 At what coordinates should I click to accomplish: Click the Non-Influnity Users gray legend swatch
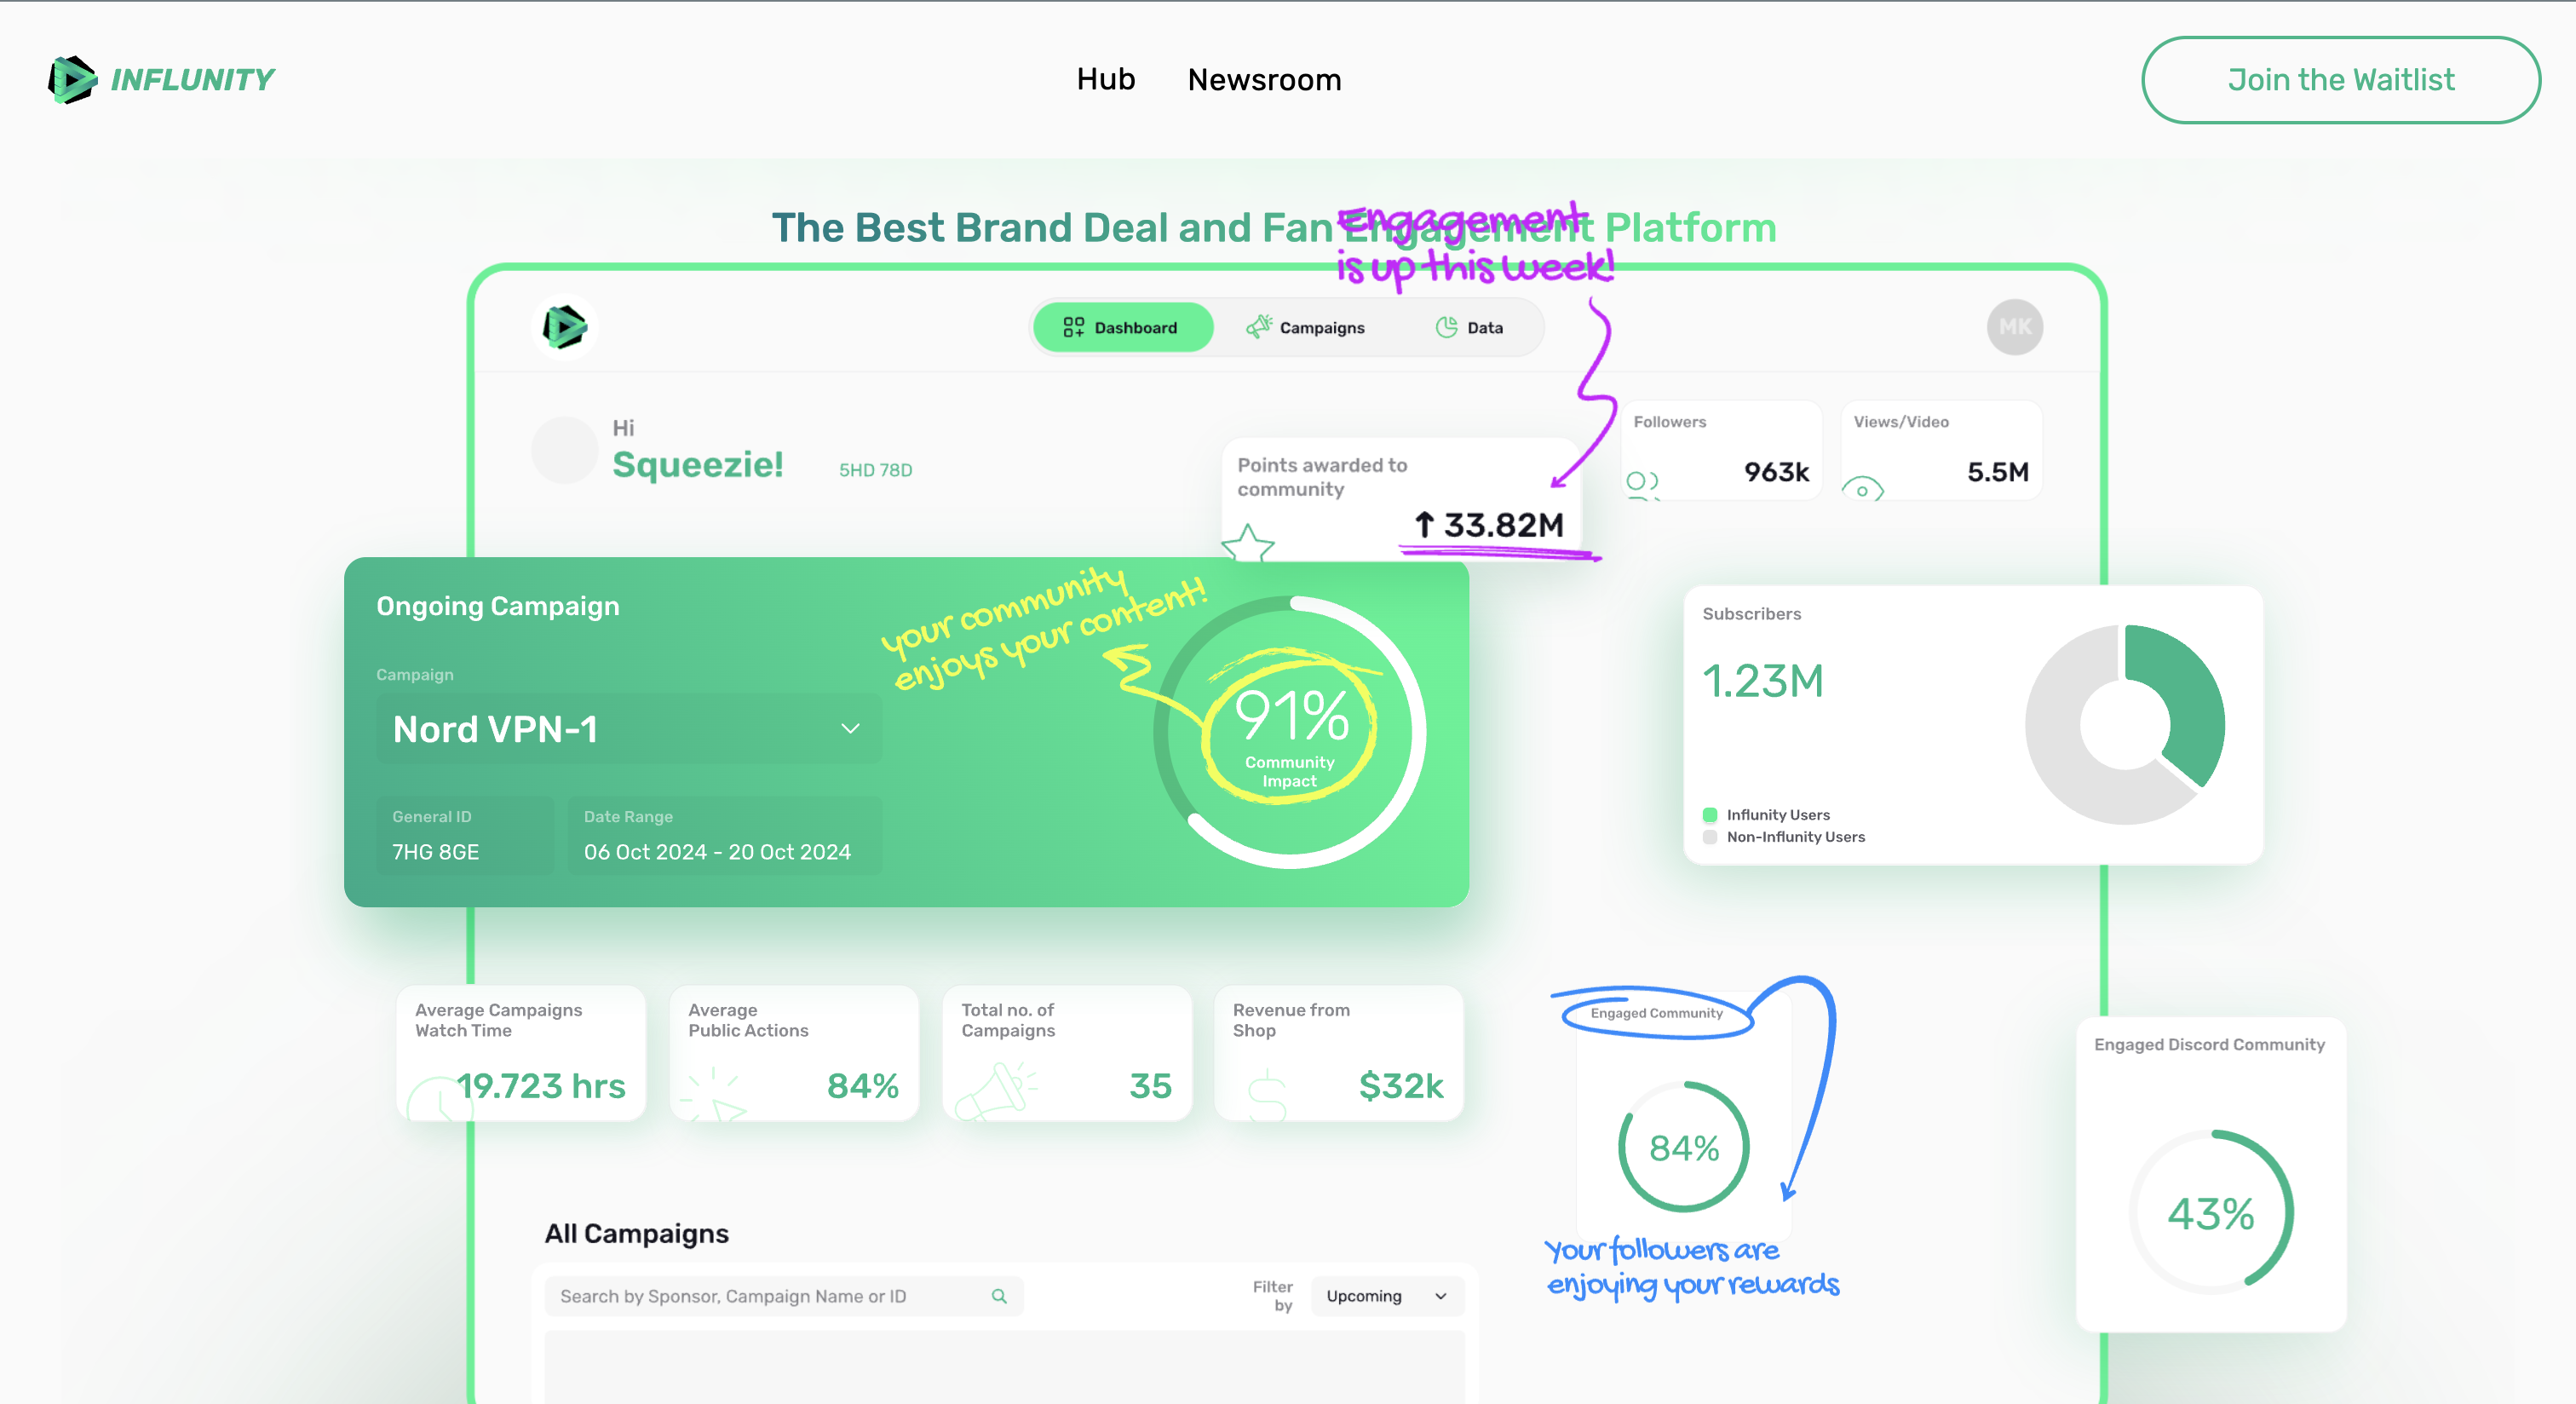(1710, 837)
